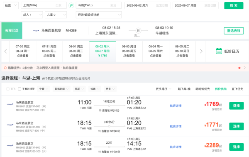The width and height of the screenshot is (249, 157).
Task: Click Malaysia Airlines logo in selected outbound
Action: [x=36, y=30]
